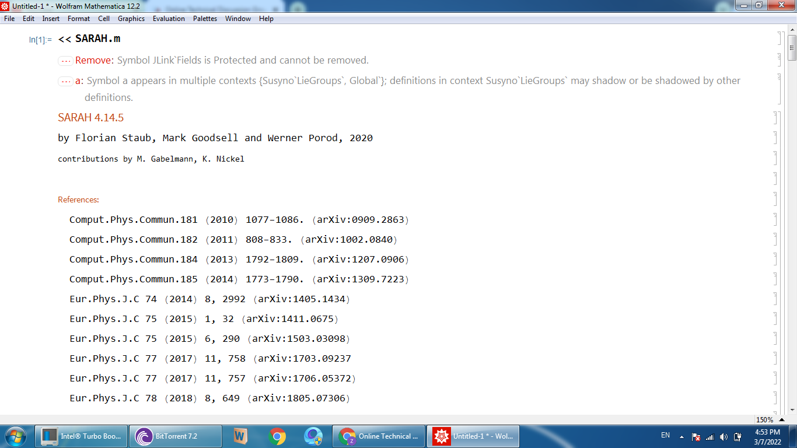Click the input cell '<< SARAH.m'
Screen dimensions: 797x448
[89, 38]
